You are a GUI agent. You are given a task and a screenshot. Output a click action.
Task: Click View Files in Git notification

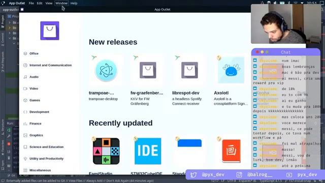(76, 181)
